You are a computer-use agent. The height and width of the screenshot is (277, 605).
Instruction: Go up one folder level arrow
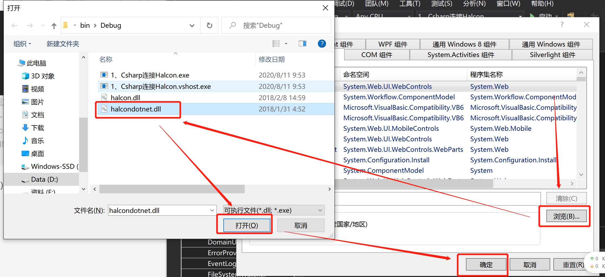54,26
